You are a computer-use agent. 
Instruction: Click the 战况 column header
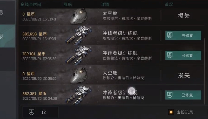tap(169, 4)
